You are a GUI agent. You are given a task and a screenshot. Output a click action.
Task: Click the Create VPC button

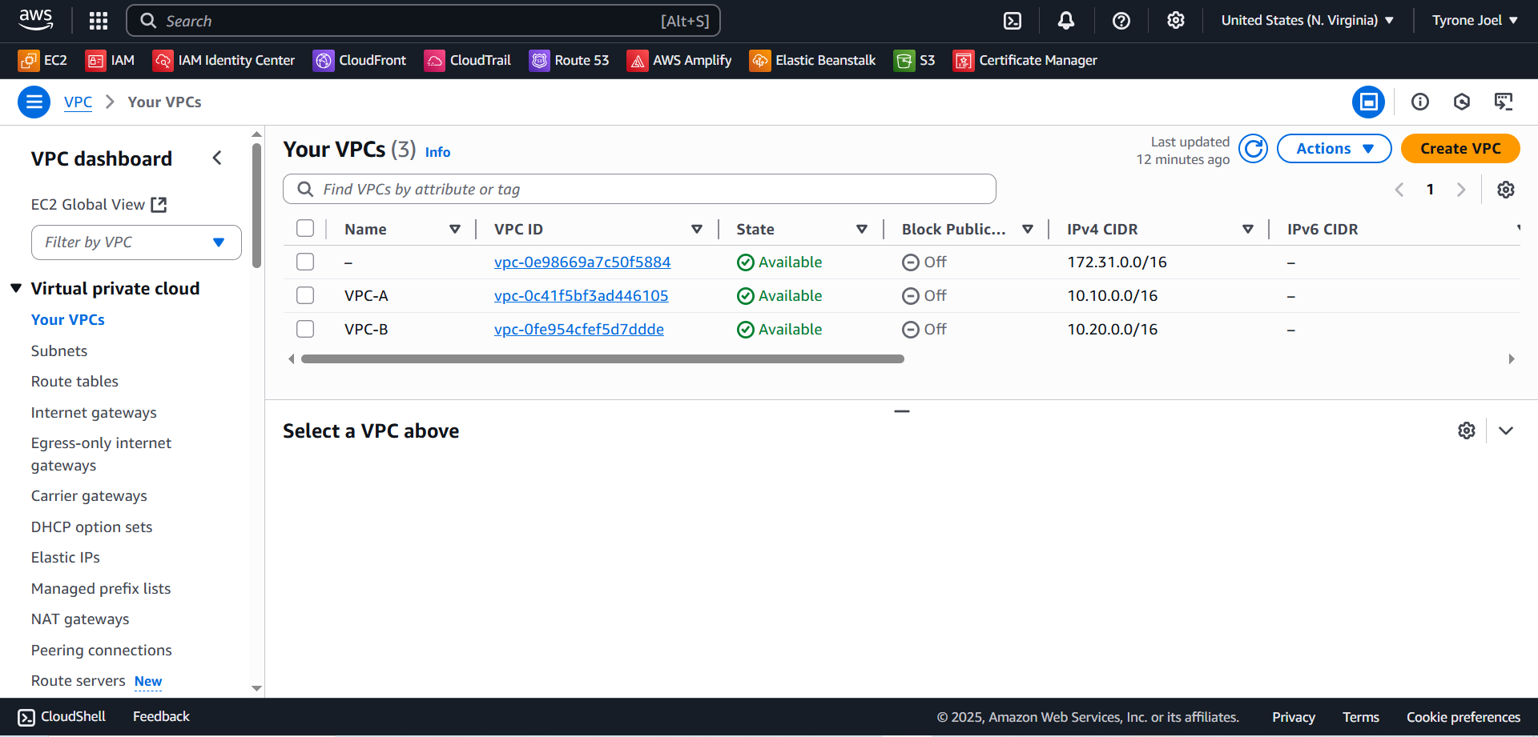1459,149
